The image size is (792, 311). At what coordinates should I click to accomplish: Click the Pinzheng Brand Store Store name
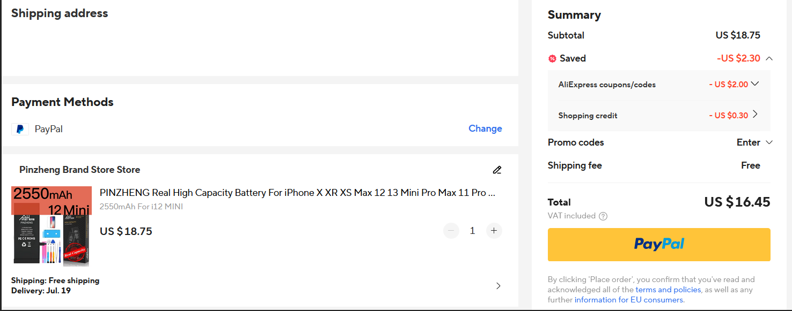click(x=79, y=170)
